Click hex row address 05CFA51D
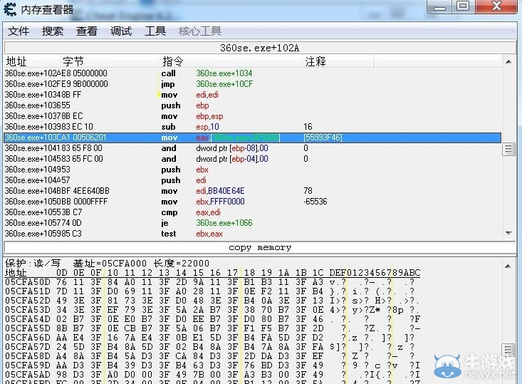 click(28, 291)
